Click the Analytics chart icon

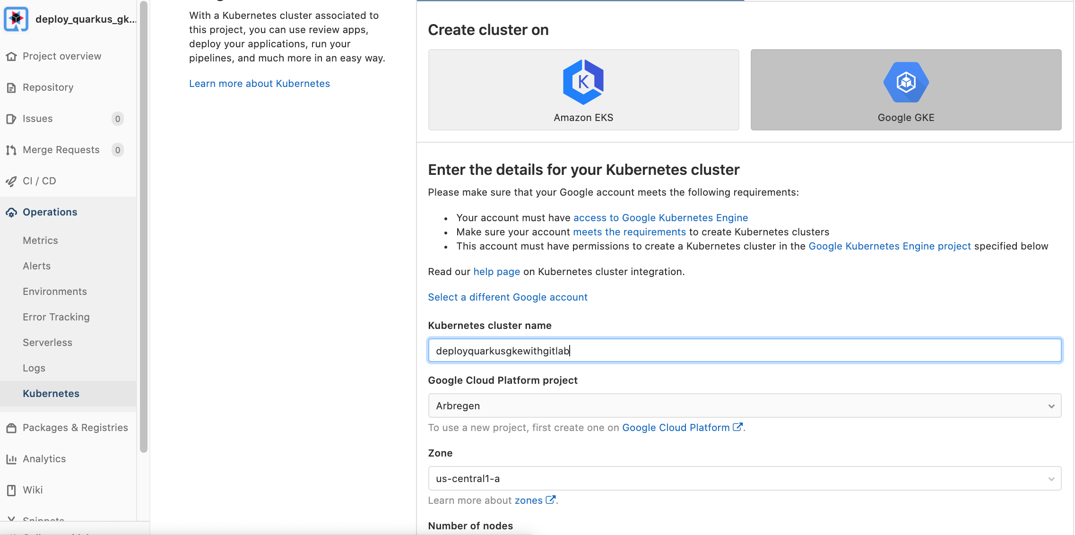click(11, 459)
